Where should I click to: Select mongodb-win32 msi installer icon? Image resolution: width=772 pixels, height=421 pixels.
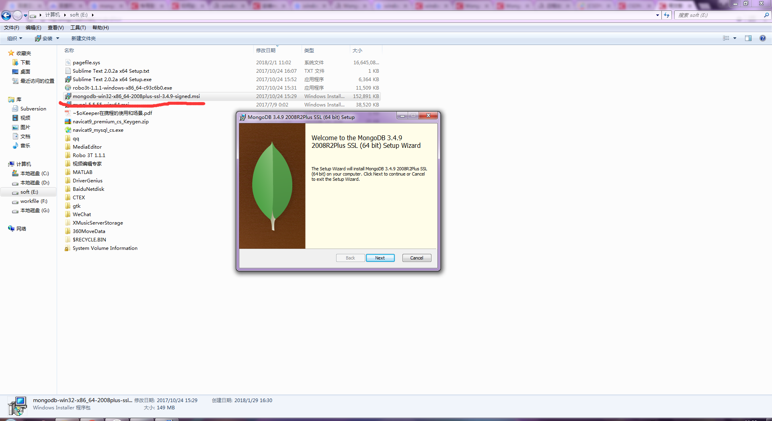coord(68,96)
